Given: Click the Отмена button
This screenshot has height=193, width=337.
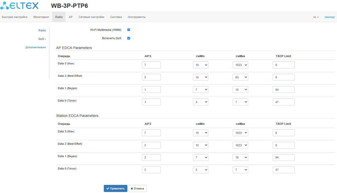Looking at the screenshot, I should [x=137, y=188].
